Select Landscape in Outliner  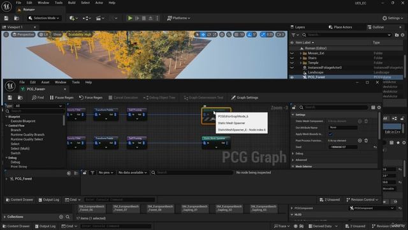pos(316,72)
